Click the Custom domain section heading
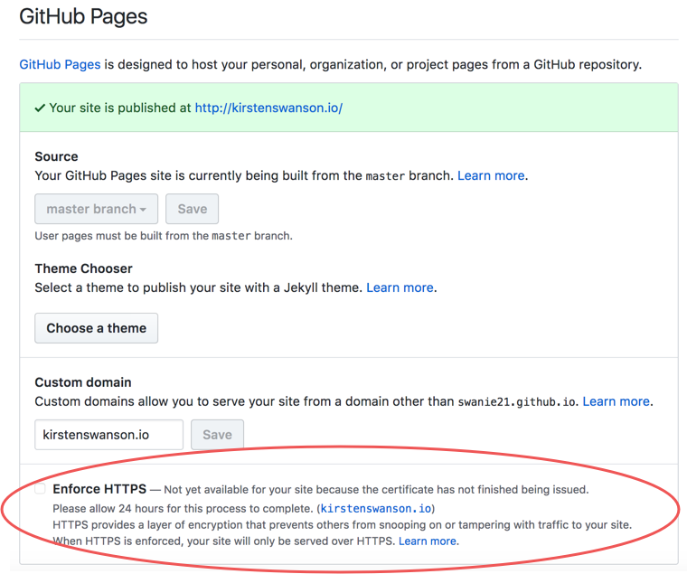This screenshot has width=687, height=574. pos(83,382)
